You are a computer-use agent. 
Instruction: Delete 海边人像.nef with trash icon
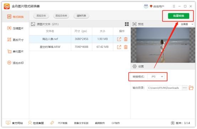click(126, 39)
